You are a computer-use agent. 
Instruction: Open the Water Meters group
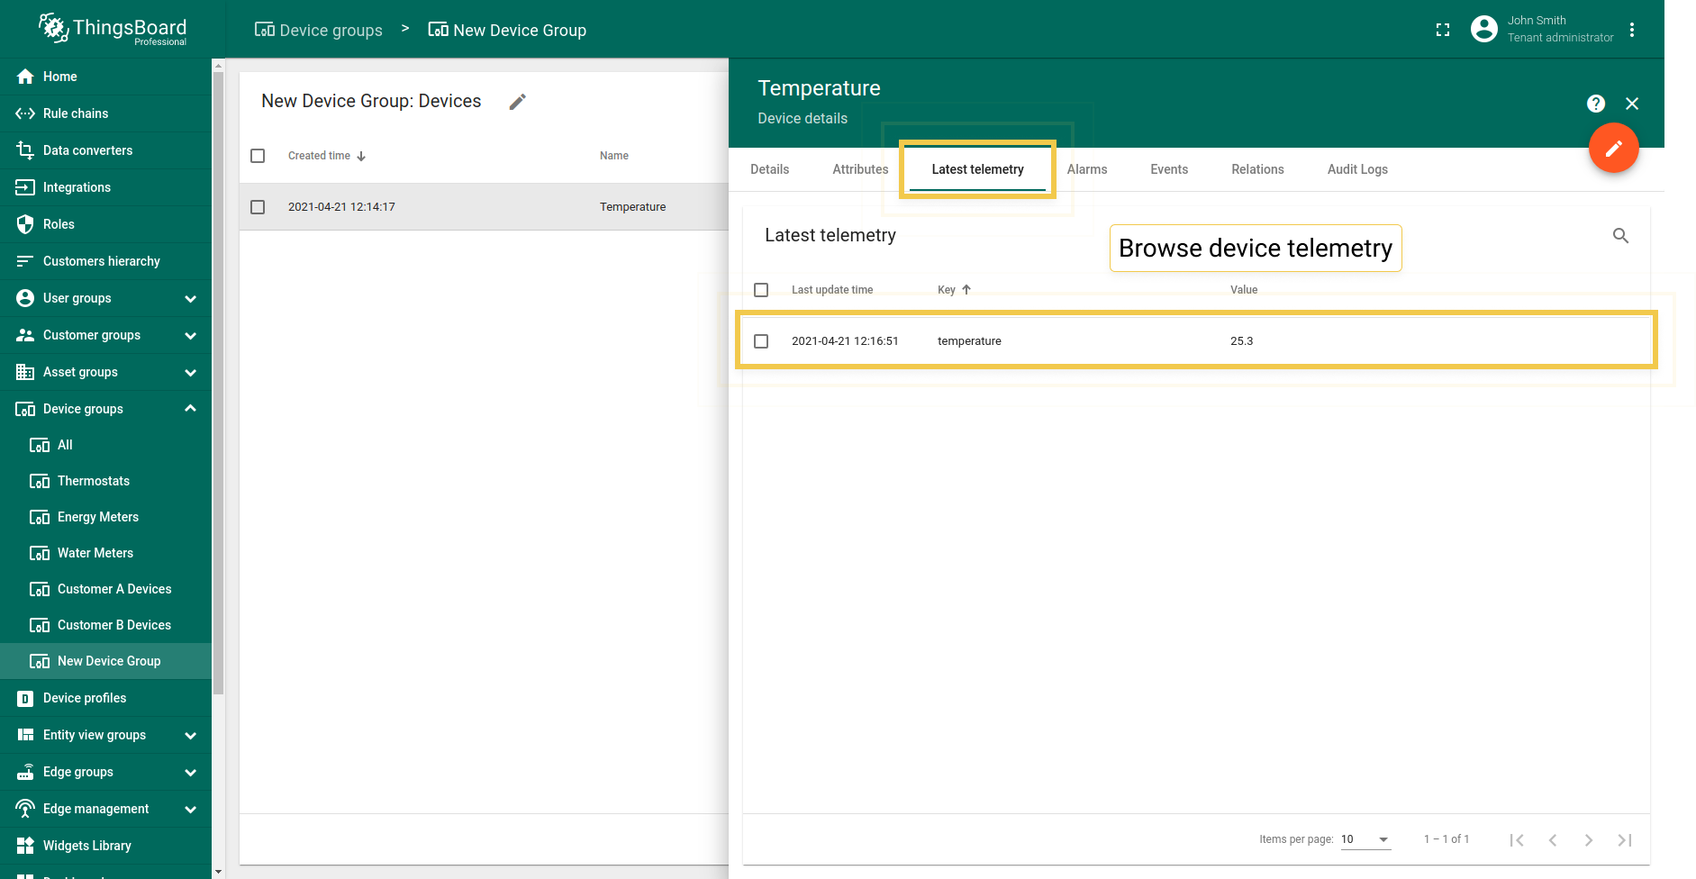point(105,553)
